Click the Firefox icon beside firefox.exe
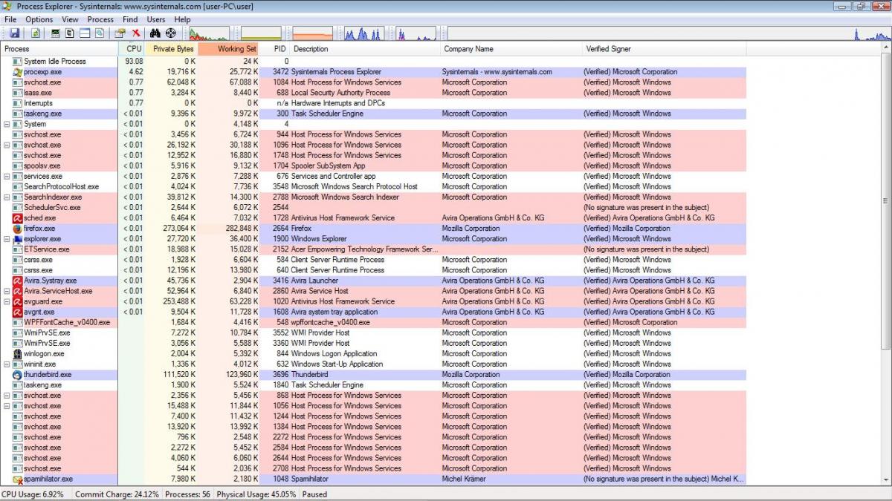Screen dimensions: 892x501 [18, 229]
